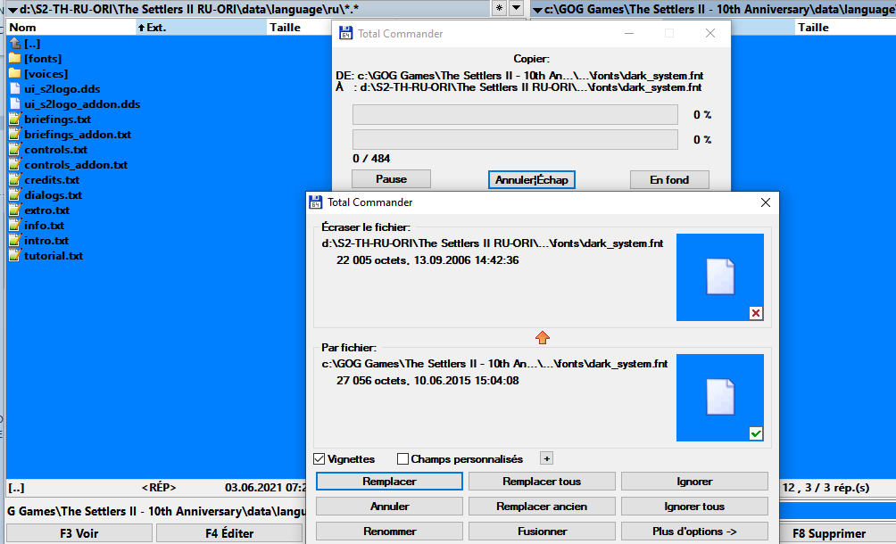
Task: Click the second copy progress bar
Action: tap(515, 139)
